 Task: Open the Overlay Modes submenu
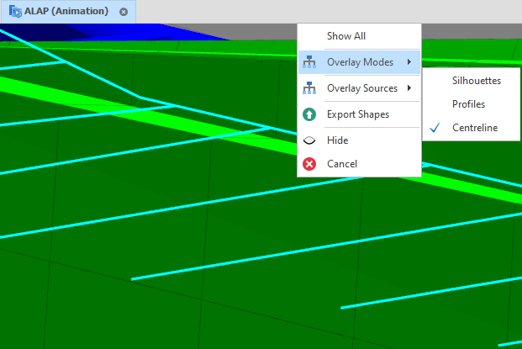click(359, 62)
